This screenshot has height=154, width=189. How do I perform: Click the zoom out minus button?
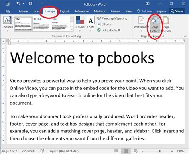coord(142,151)
